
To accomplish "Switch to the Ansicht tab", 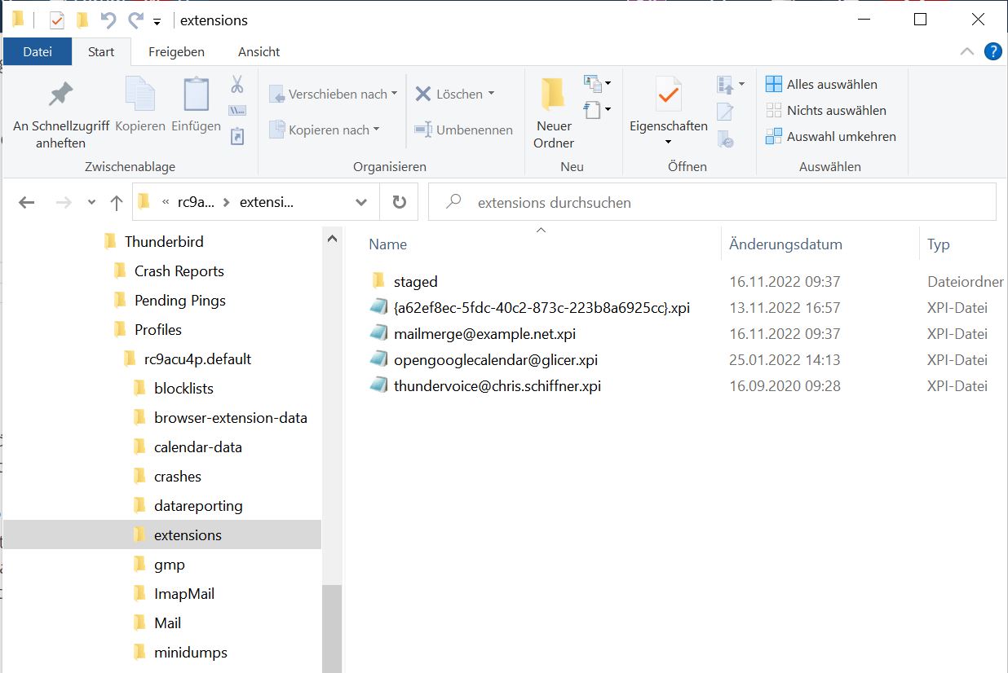I will tap(259, 51).
